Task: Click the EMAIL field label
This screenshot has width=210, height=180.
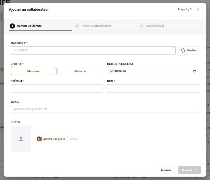Action: click(15, 102)
